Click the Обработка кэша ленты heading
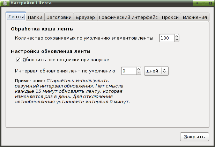Viewport: 215px width, 147px height. click(x=42, y=29)
